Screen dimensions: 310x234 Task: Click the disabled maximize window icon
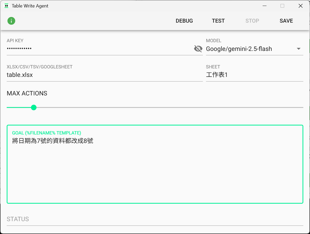coord(282,6)
